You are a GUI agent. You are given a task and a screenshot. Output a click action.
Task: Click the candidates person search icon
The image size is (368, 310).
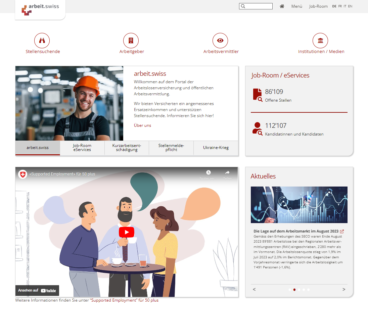pos(258,129)
